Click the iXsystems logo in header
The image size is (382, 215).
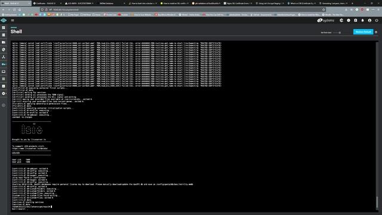click(325, 20)
